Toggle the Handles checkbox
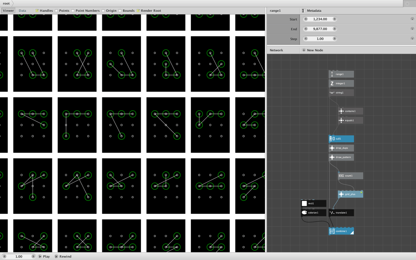 (37, 11)
